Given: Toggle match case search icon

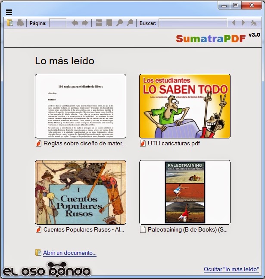Looking at the screenshot, I should (x=254, y=23).
